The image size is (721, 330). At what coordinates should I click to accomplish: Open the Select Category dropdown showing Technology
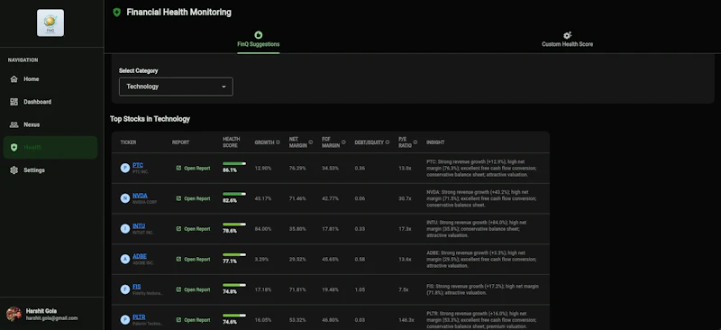pos(176,87)
